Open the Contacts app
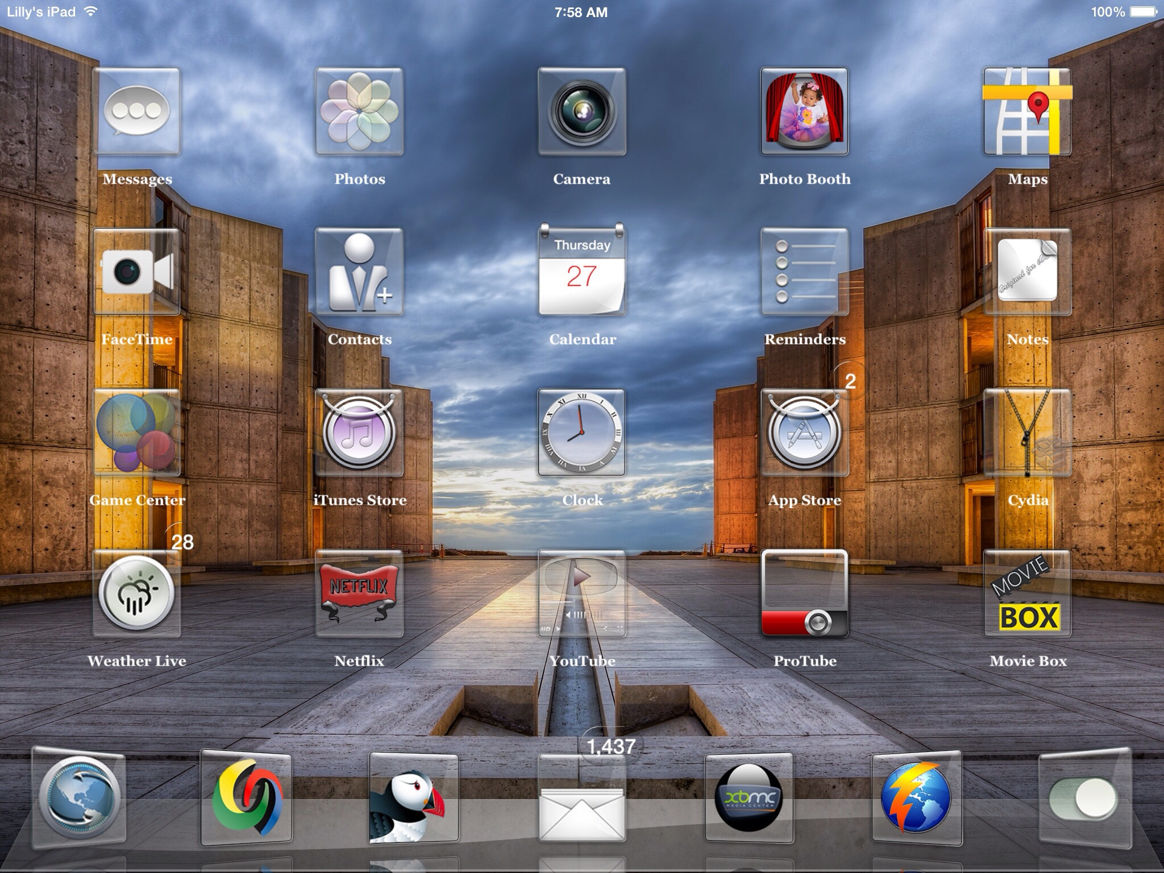1164x873 pixels. 359,272
